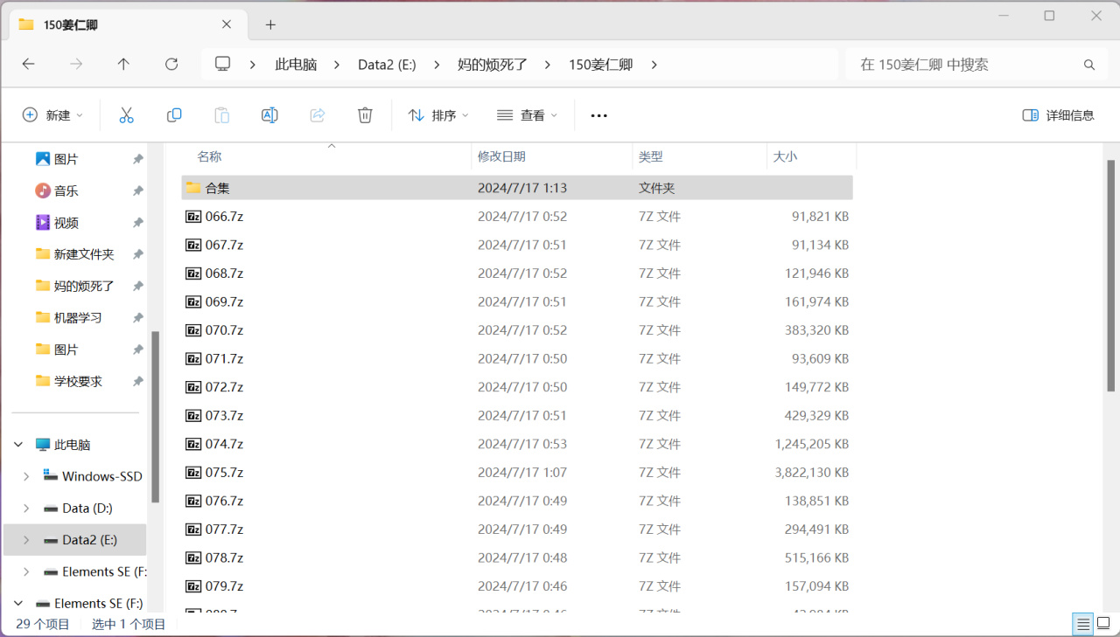Click the file list vertical scrollbar

(1111, 275)
